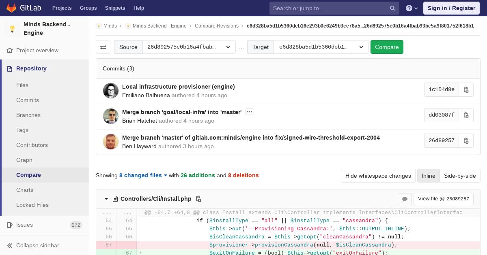This screenshot has width=487, height=255.
Task: Click the GitLab fox logo
Action: [11, 8]
